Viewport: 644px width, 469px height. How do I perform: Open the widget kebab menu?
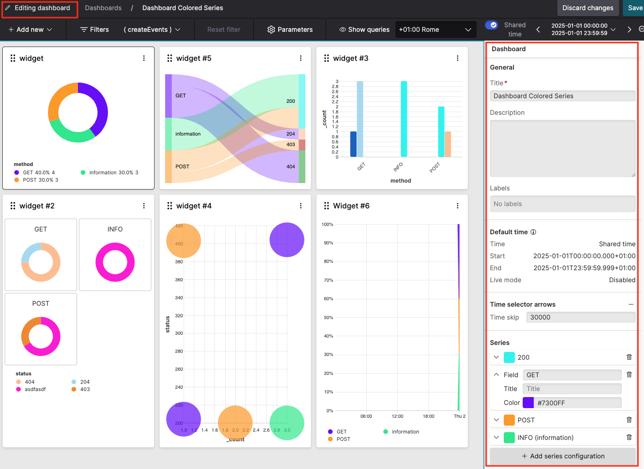[x=144, y=58]
